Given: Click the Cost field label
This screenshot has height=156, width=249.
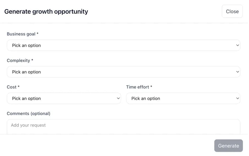Looking at the screenshot, I should [x=12, y=87].
